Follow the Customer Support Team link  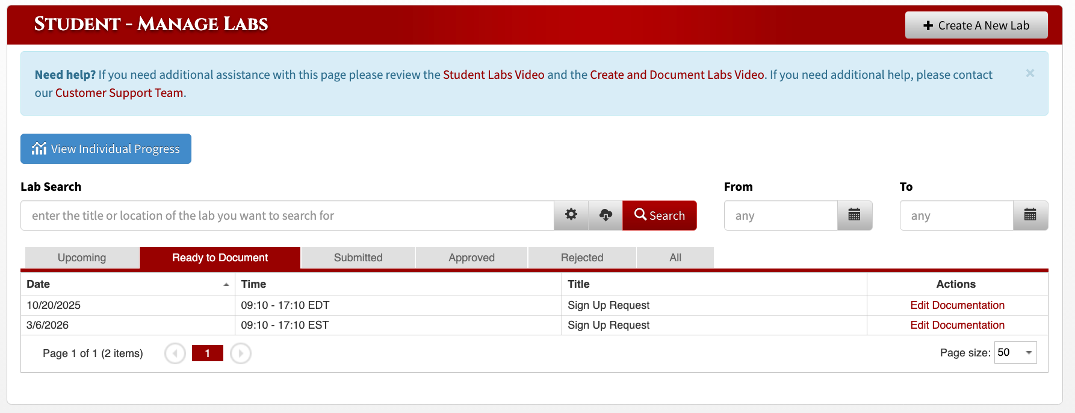point(119,93)
